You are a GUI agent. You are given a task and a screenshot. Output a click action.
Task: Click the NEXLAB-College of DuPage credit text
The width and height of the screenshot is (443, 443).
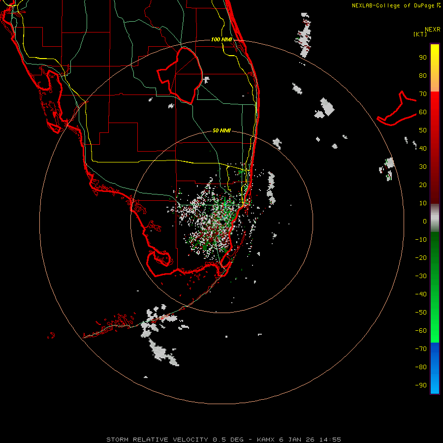[396, 5]
